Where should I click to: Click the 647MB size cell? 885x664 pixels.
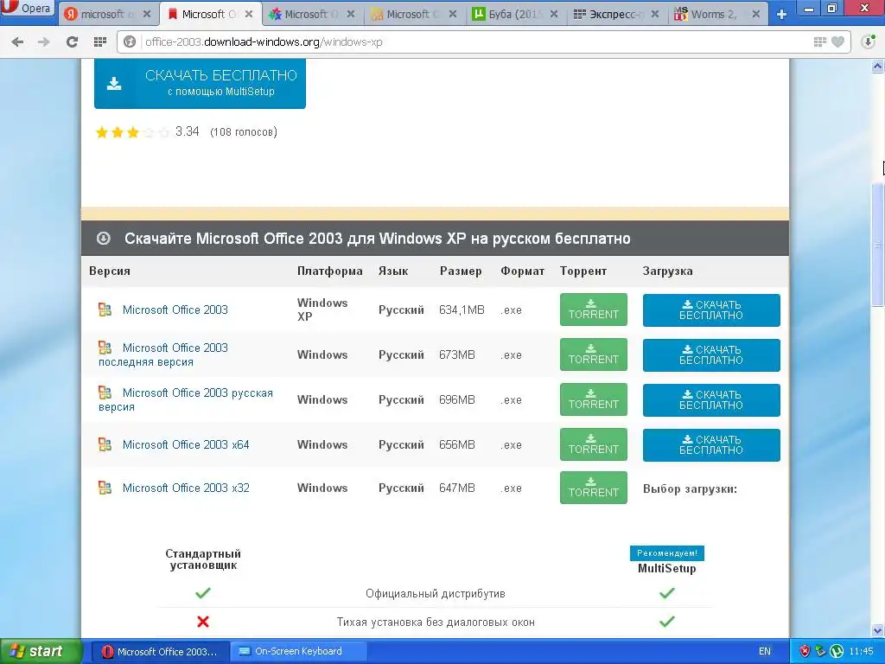(x=457, y=488)
